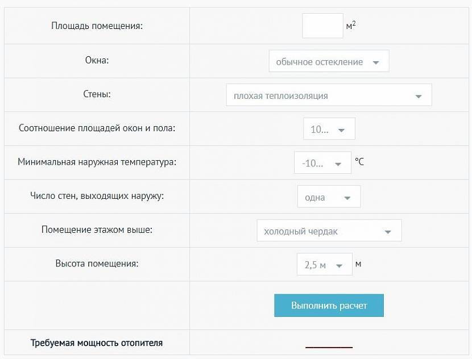Click the "Минимальная наружная температура:" label
Screen dimensions: 472x359
97,162
